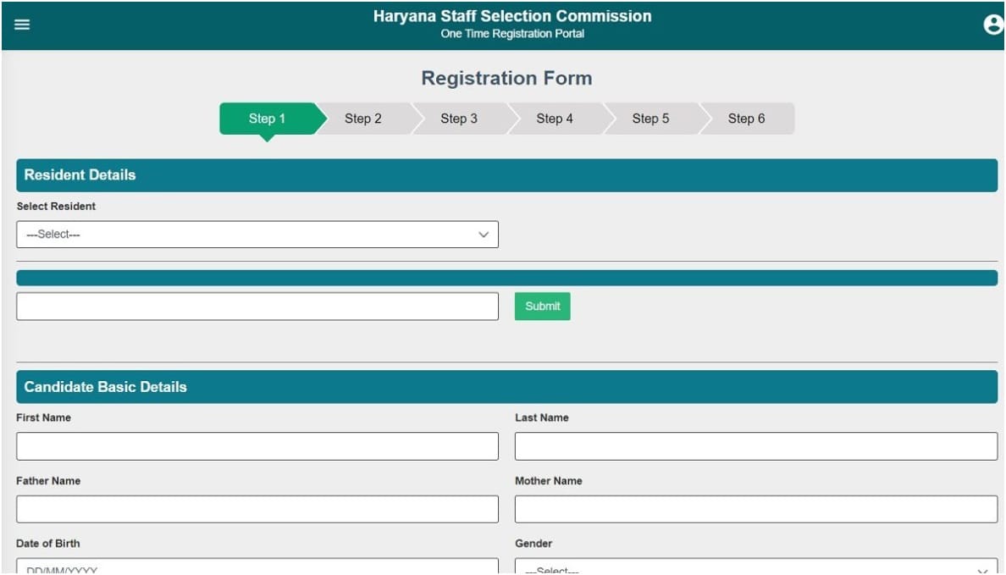
Task: Open the user account profile icon
Action: [993, 25]
